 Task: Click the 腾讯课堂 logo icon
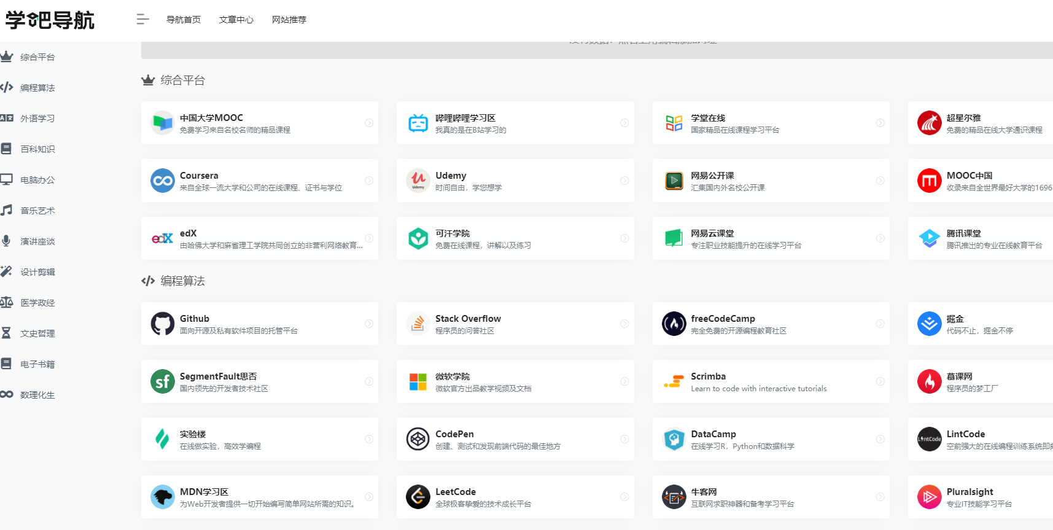coord(930,238)
